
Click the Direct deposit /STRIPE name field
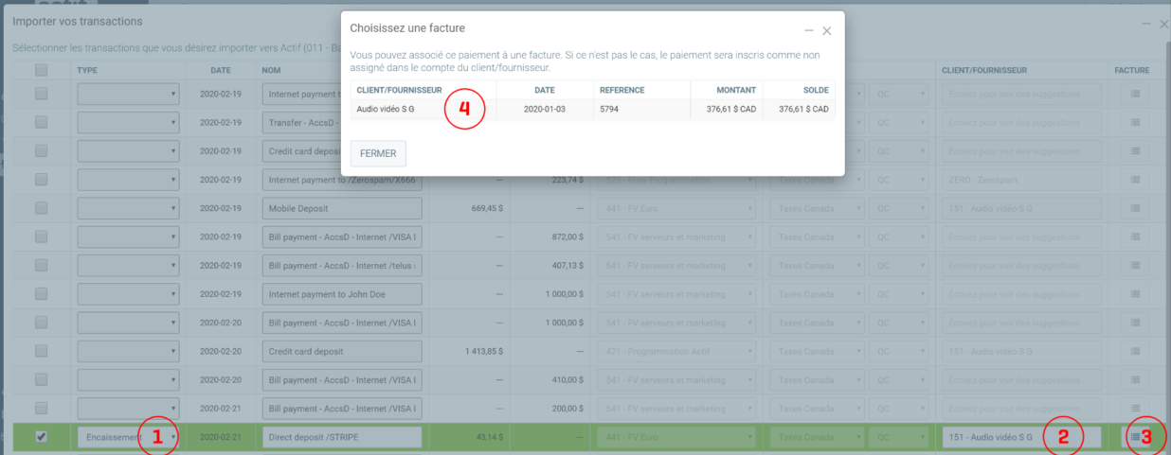click(x=341, y=437)
